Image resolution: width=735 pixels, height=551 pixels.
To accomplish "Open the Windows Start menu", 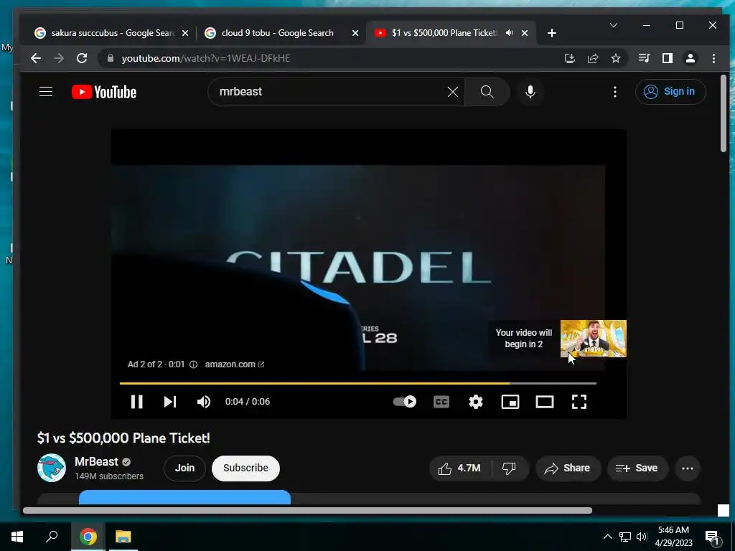I will 17,537.
